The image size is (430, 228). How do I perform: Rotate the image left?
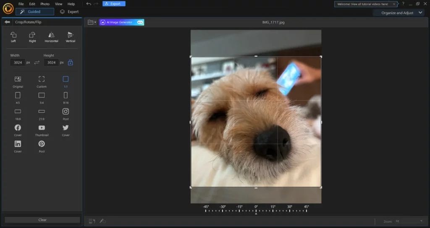[13, 37]
